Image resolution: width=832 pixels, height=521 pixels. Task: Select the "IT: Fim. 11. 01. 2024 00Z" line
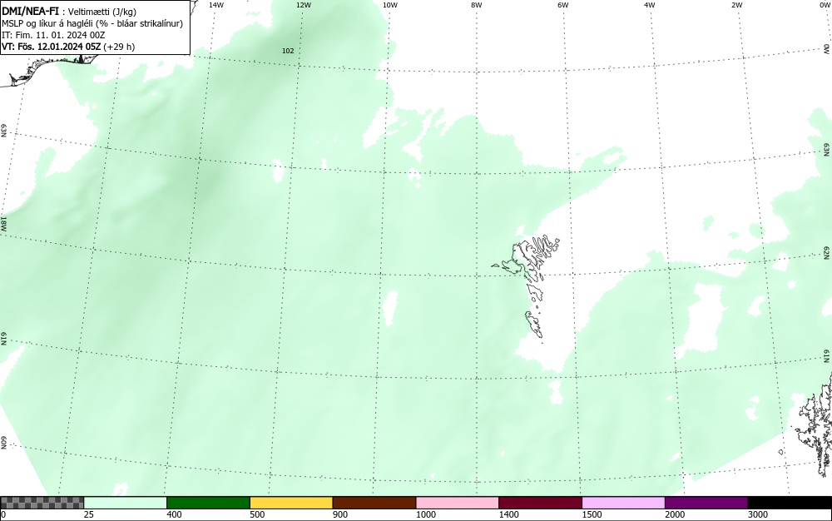(53, 35)
